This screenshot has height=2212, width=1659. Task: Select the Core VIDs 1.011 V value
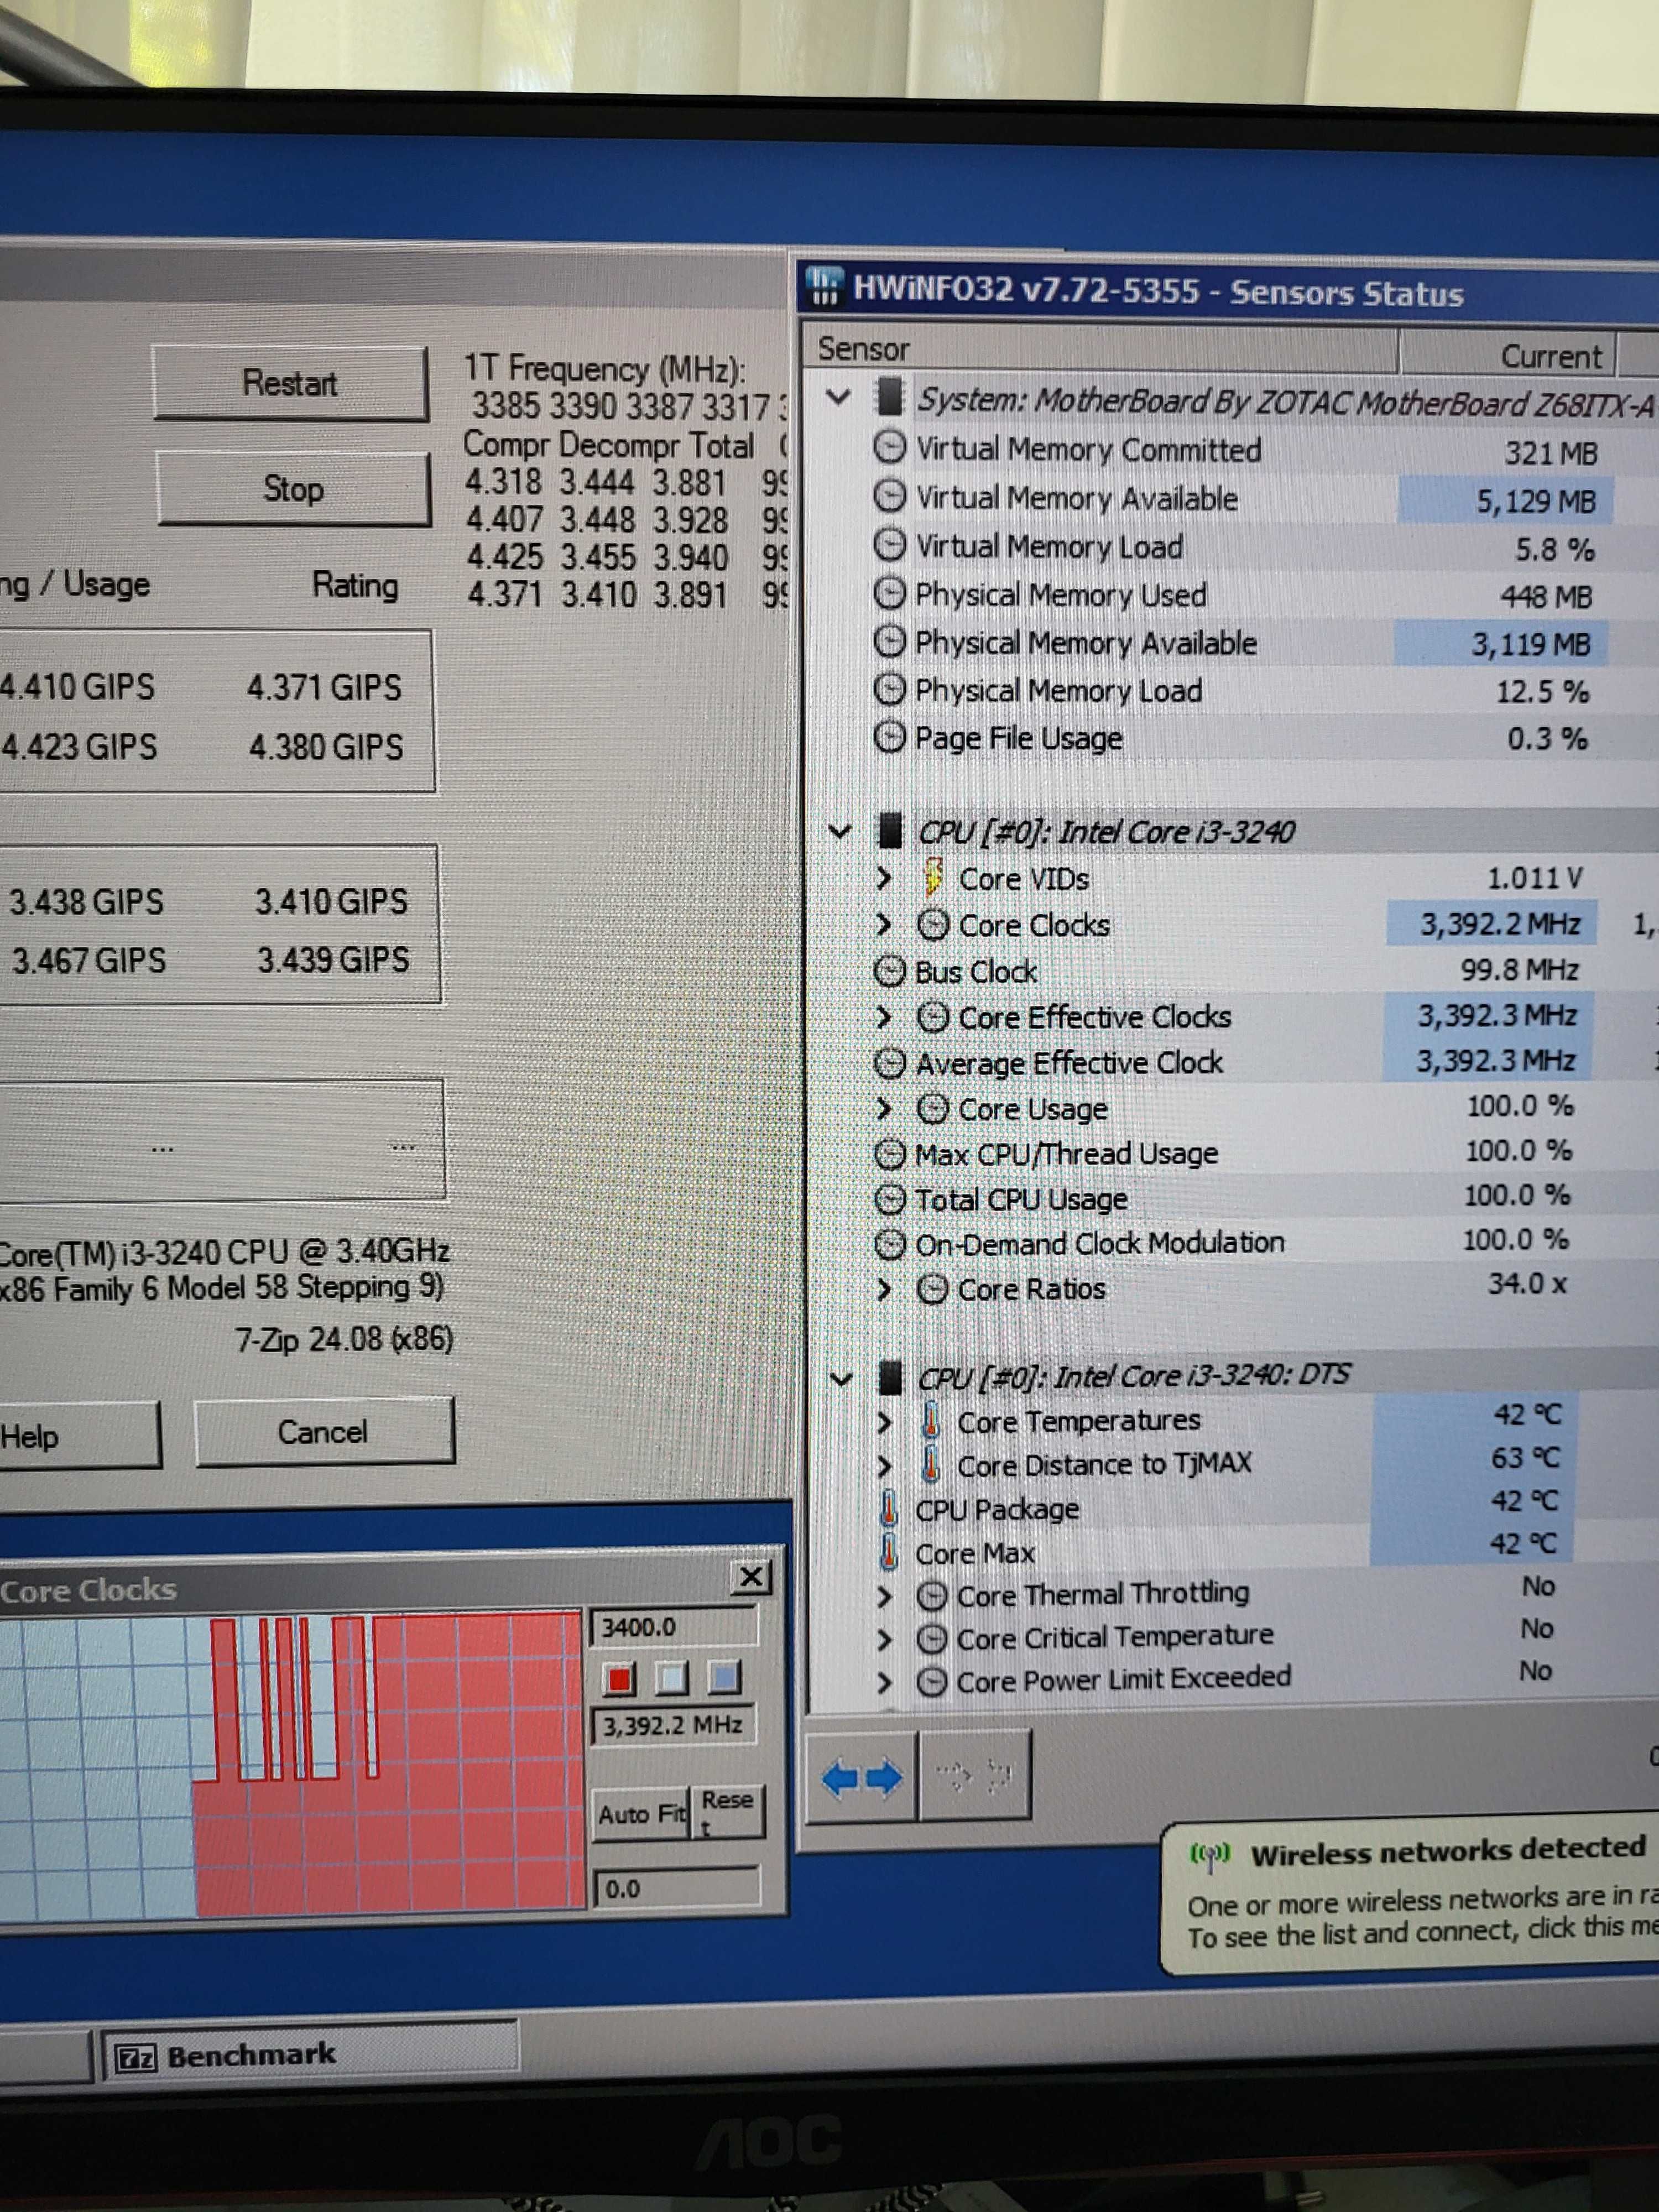[1534, 878]
